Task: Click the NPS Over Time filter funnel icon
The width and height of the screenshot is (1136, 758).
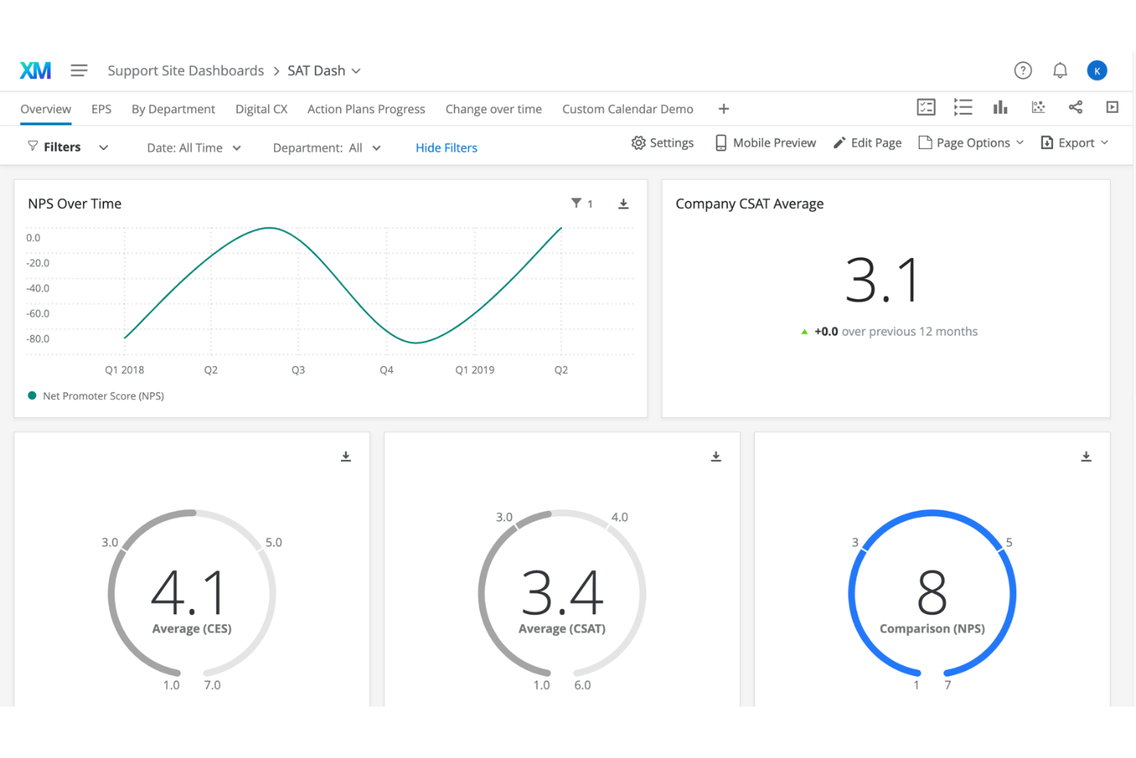Action: (x=576, y=204)
